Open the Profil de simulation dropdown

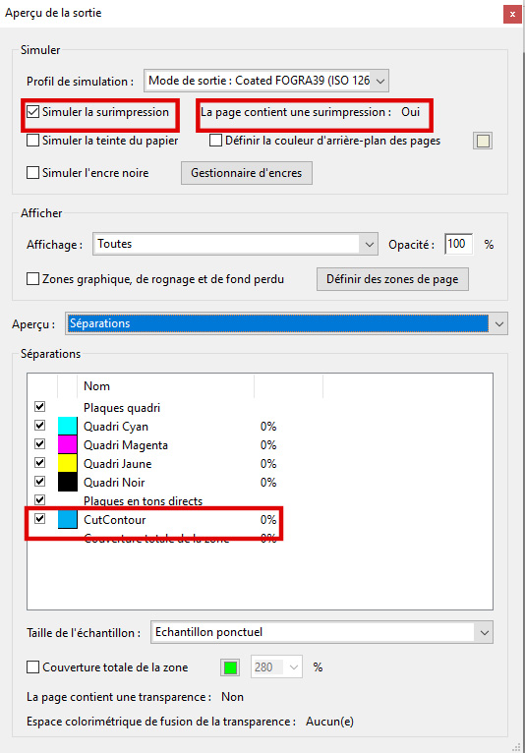coord(266,81)
